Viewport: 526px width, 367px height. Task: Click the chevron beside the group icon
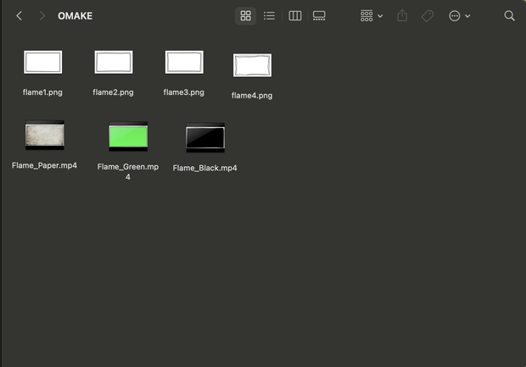380,16
